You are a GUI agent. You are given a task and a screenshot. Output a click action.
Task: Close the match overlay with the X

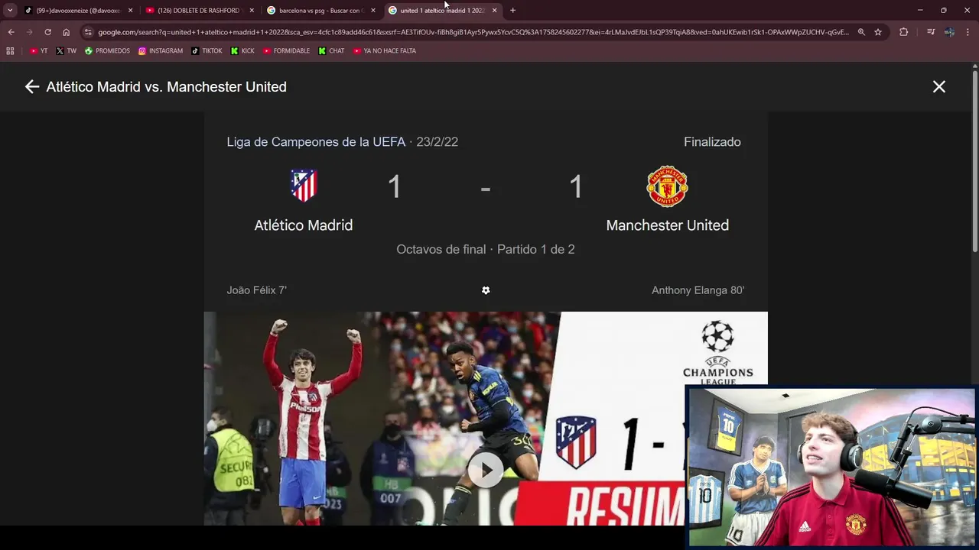[939, 87]
